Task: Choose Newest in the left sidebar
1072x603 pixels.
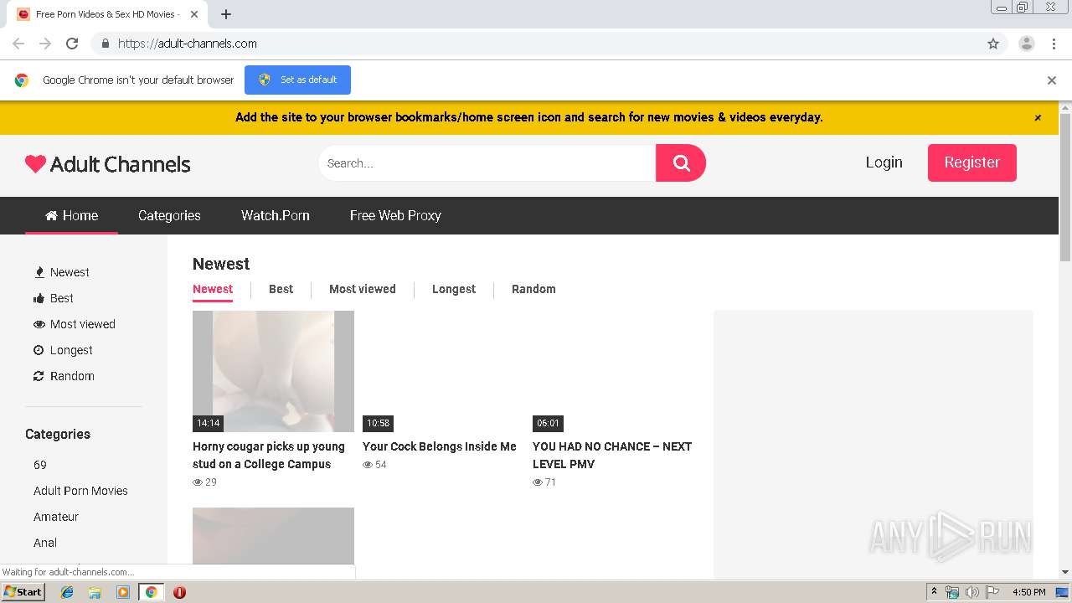Action: pos(61,272)
